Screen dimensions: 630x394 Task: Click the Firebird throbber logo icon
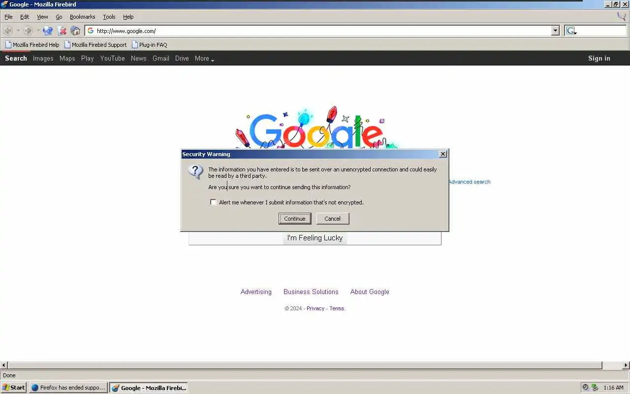[622, 16]
